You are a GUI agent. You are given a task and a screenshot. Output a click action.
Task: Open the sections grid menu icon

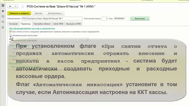3,6
